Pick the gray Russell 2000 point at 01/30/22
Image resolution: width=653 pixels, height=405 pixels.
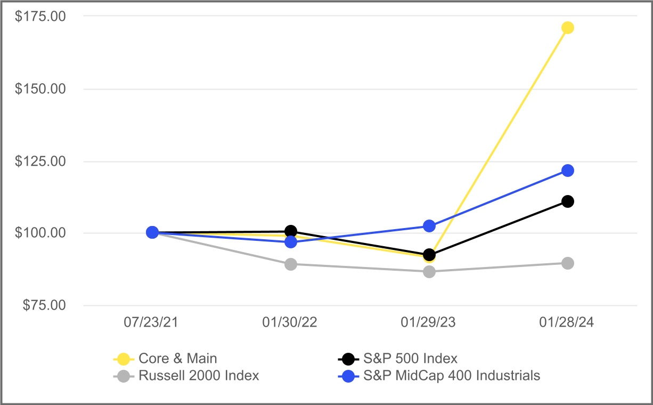tap(291, 264)
